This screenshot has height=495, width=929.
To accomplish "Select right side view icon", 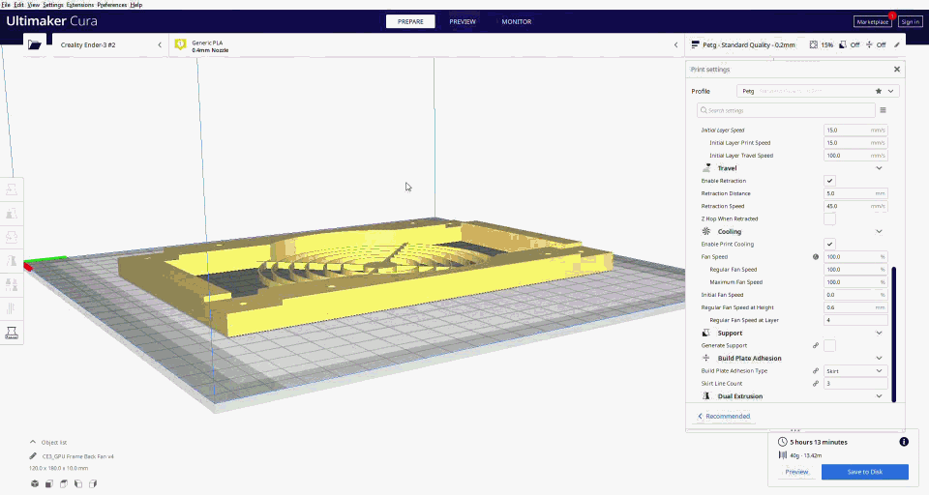I will coord(93,483).
